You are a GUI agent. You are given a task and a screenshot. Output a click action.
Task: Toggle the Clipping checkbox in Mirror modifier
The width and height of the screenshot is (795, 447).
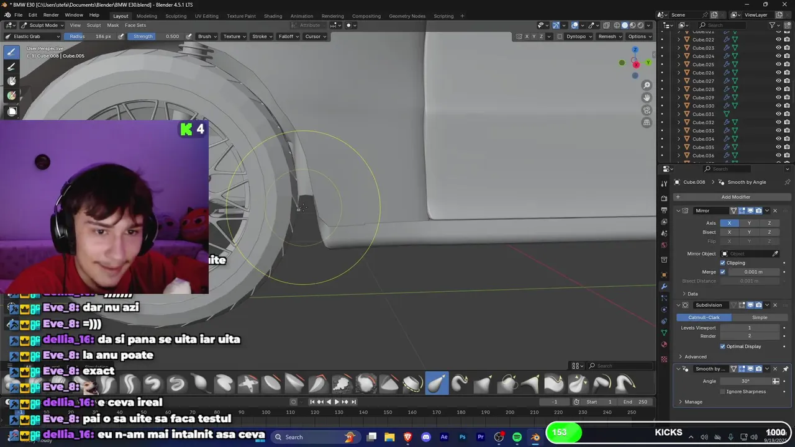coord(722,263)
